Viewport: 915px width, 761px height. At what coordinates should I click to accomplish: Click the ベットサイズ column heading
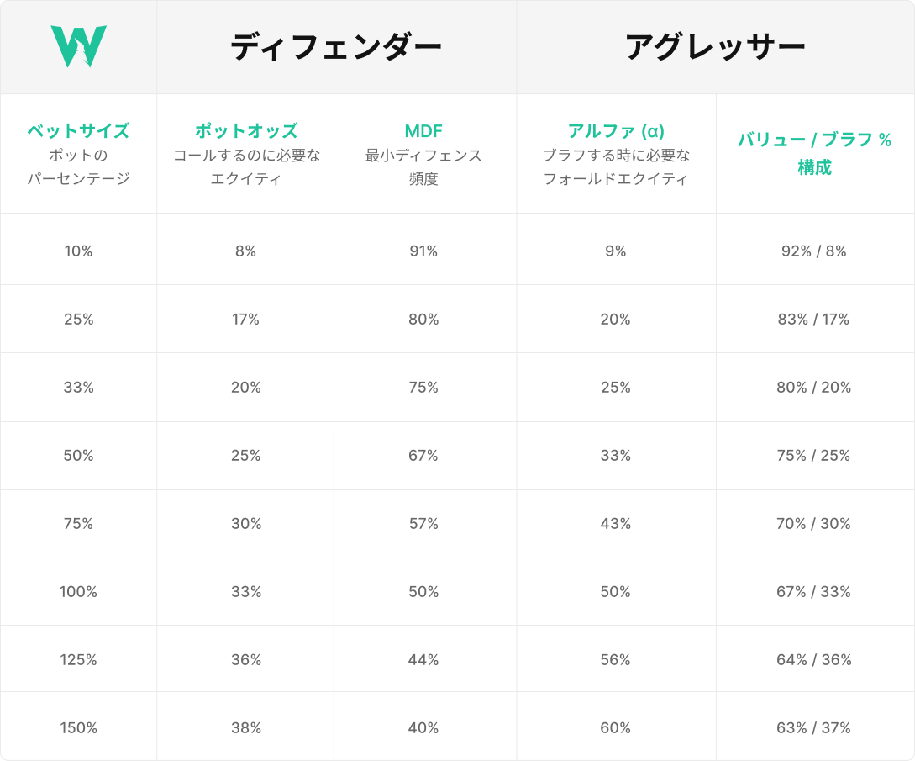[78, 131]
